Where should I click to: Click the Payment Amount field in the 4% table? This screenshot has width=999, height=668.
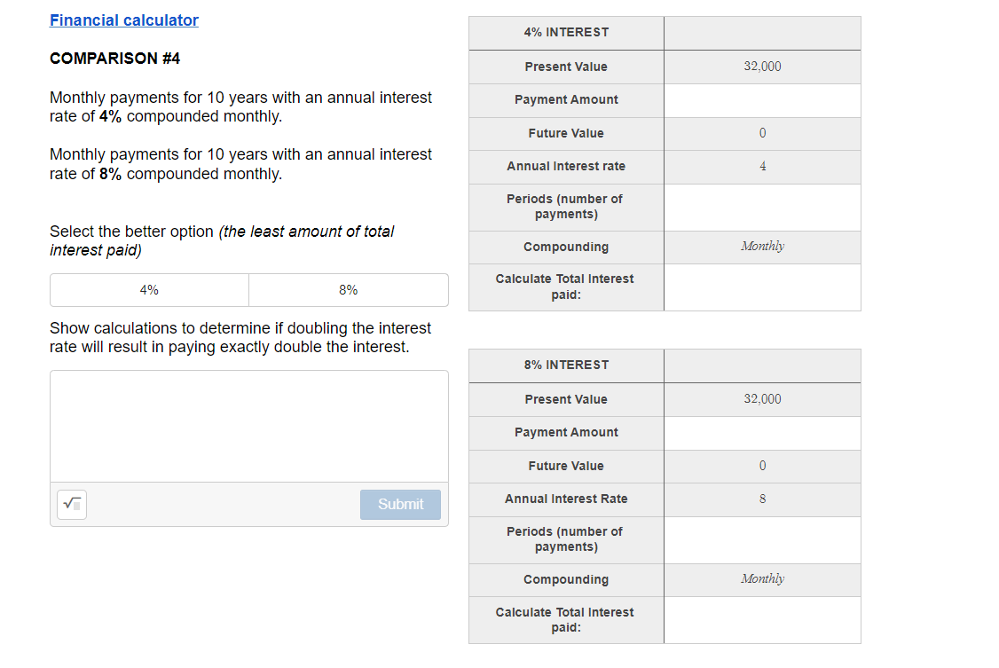click(761, 99)
